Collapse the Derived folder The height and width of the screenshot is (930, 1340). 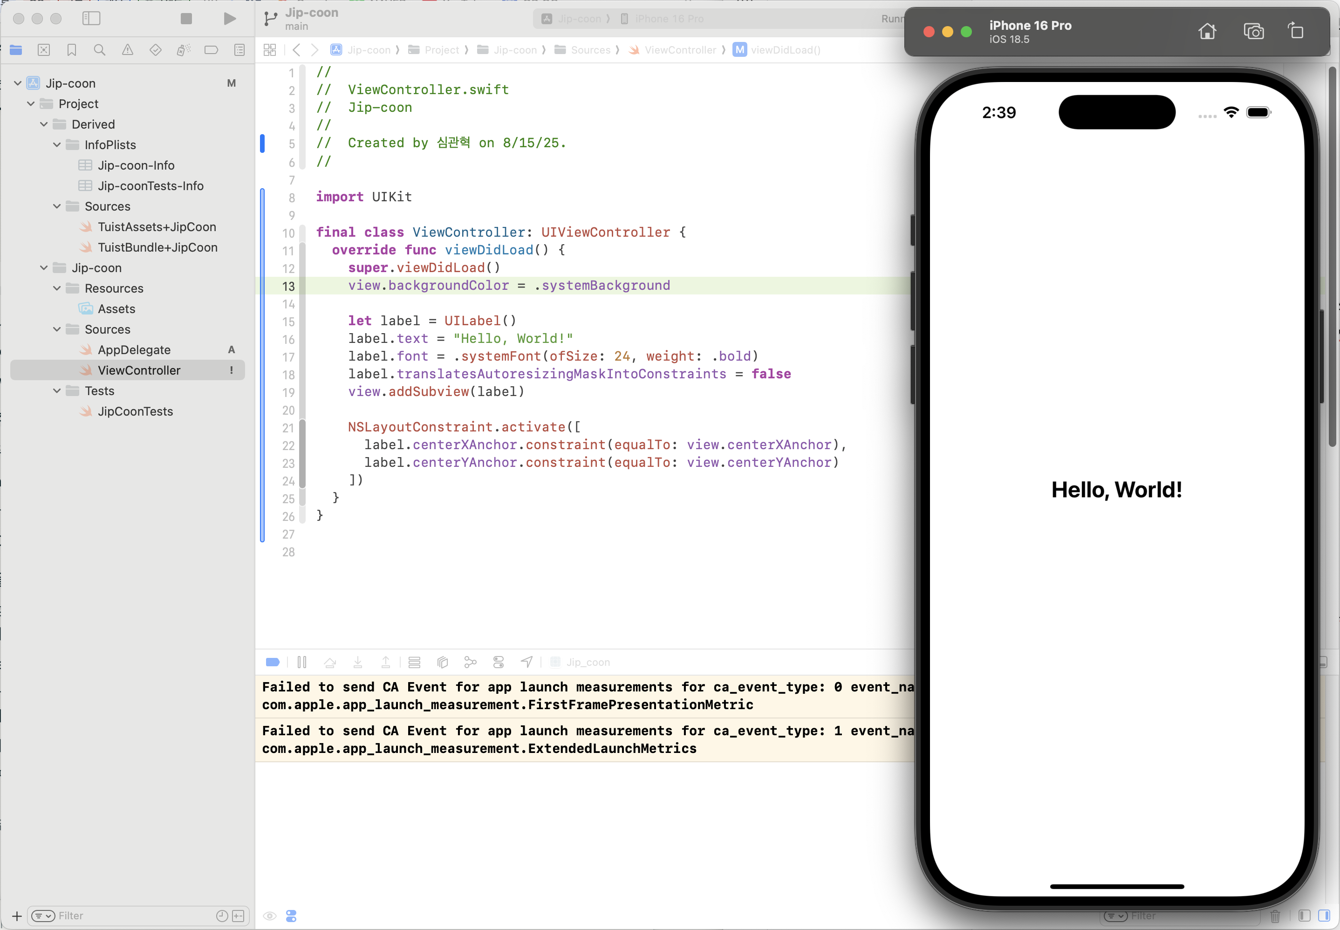[44, 124]
